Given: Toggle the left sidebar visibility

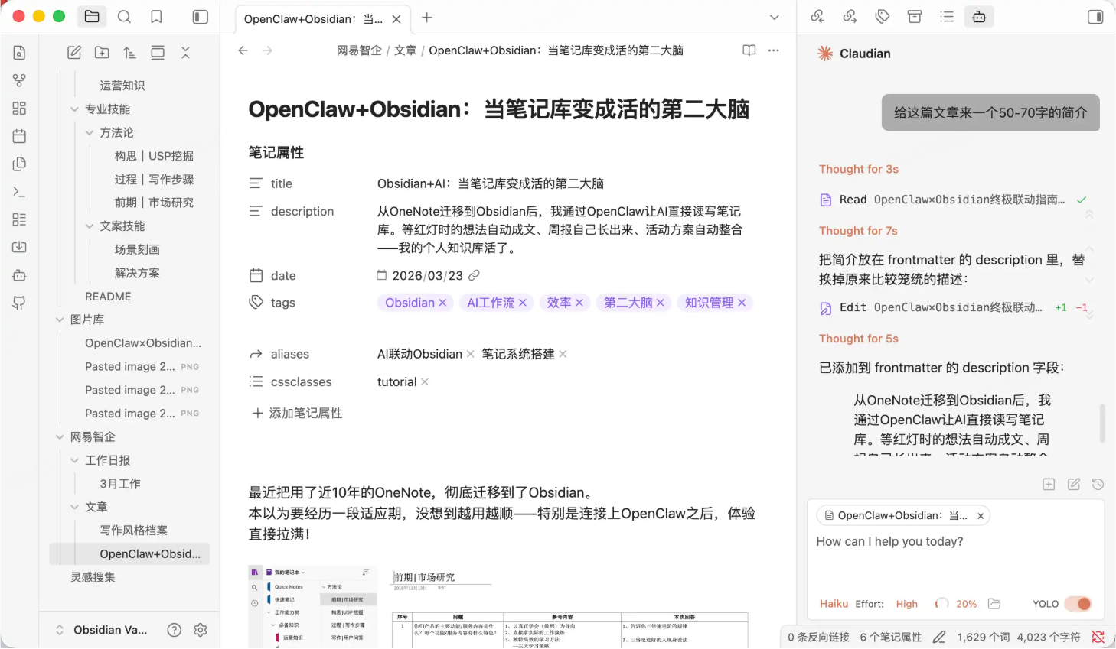Looking at the screenshot, I should tap(201, 17).
